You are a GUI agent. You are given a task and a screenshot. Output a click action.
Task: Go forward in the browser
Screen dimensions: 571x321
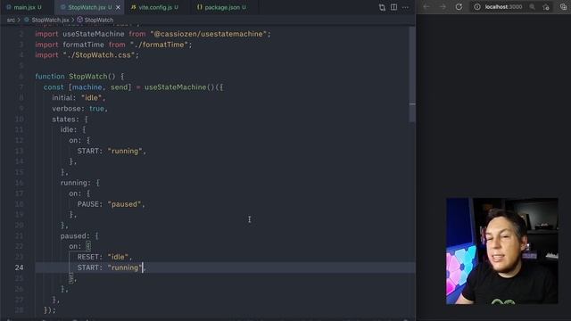pyautogui.click(x=443, y=7)
